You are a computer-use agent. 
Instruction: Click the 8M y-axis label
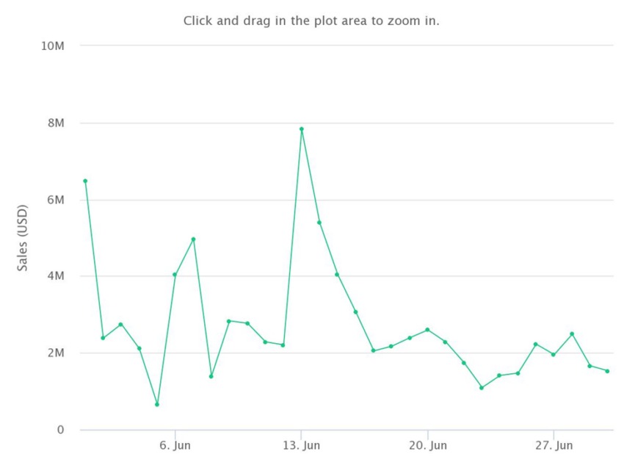coord(56,123)
